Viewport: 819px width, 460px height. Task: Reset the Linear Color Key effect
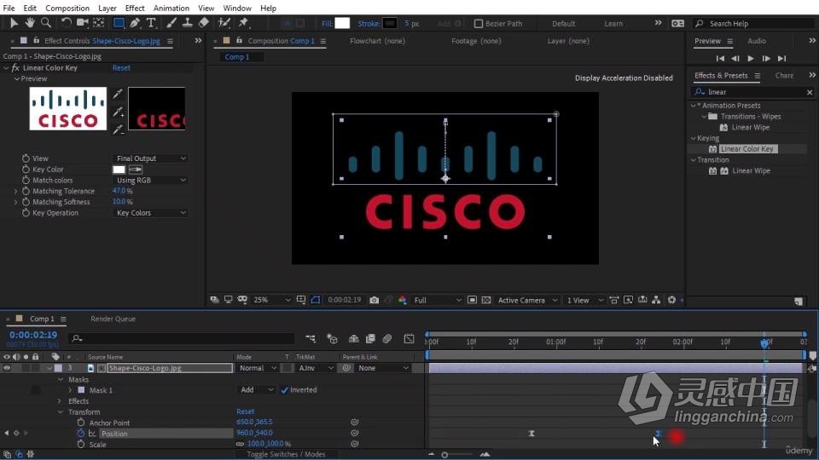click(x=121, y=68)
